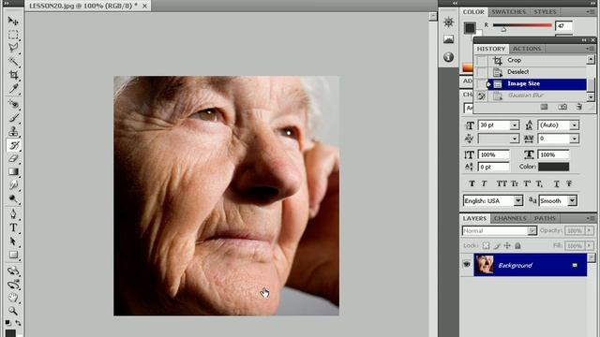Viewport: 600px width, 337px height.
Task: Switch to the Styles tab
Action: coord(545,12)
